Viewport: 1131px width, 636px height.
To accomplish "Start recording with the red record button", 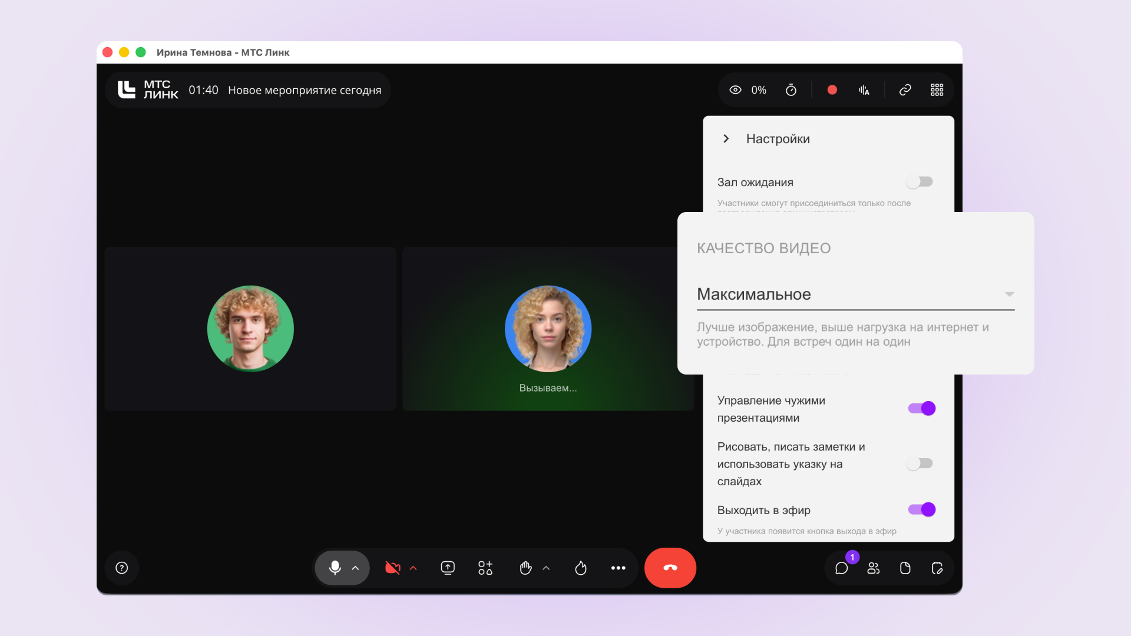I will click(832, 90).
